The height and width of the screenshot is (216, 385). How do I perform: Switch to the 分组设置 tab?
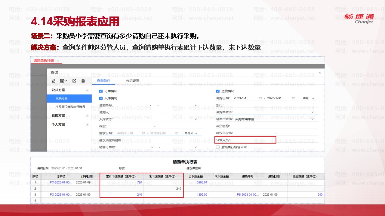(x=133, y=81)
